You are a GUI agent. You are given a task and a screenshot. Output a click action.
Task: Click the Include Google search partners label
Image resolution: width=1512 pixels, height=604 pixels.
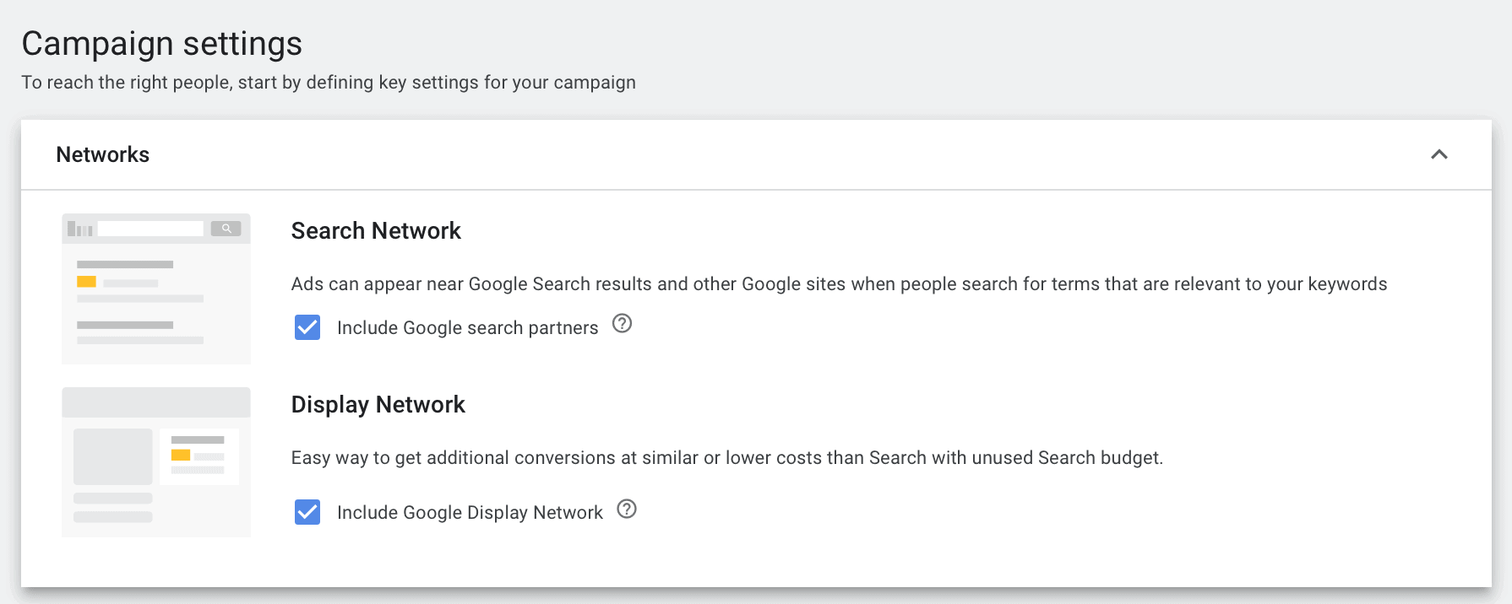coord(467,328)
